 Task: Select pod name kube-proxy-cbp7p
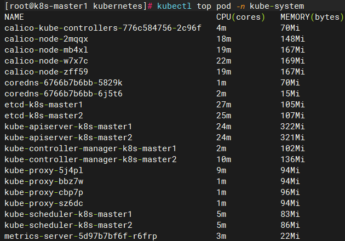click(x=44, y=192)
